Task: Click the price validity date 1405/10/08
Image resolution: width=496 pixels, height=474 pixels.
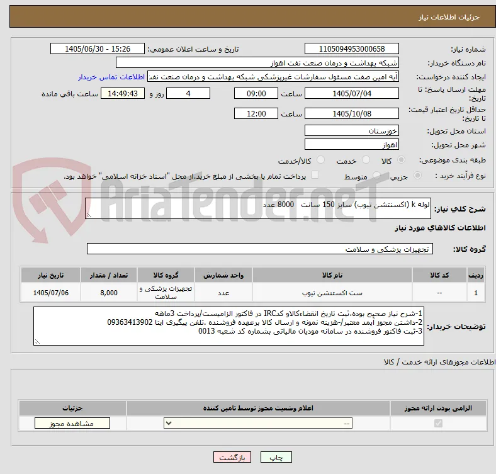Action: point(351,113)
